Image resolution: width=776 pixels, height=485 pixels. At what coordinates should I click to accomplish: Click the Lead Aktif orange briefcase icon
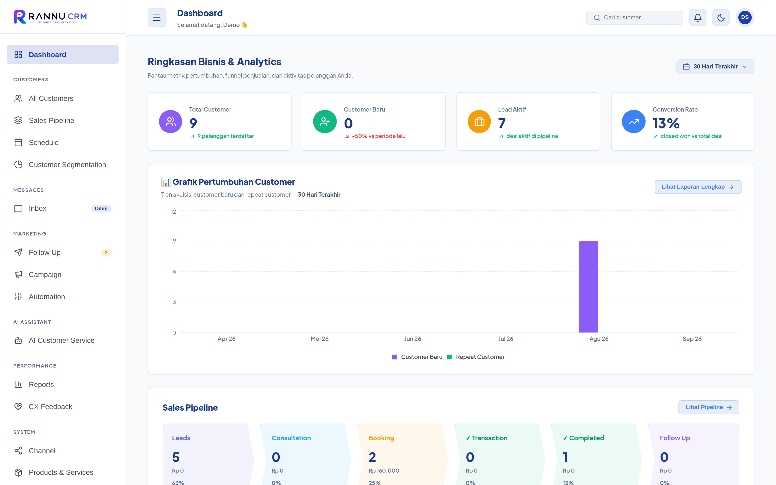tap(479, 122)
